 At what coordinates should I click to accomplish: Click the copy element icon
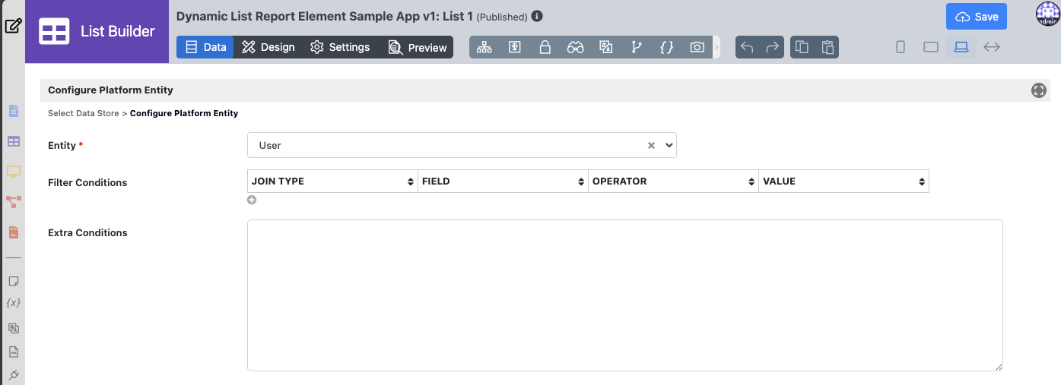click(802, 47)
